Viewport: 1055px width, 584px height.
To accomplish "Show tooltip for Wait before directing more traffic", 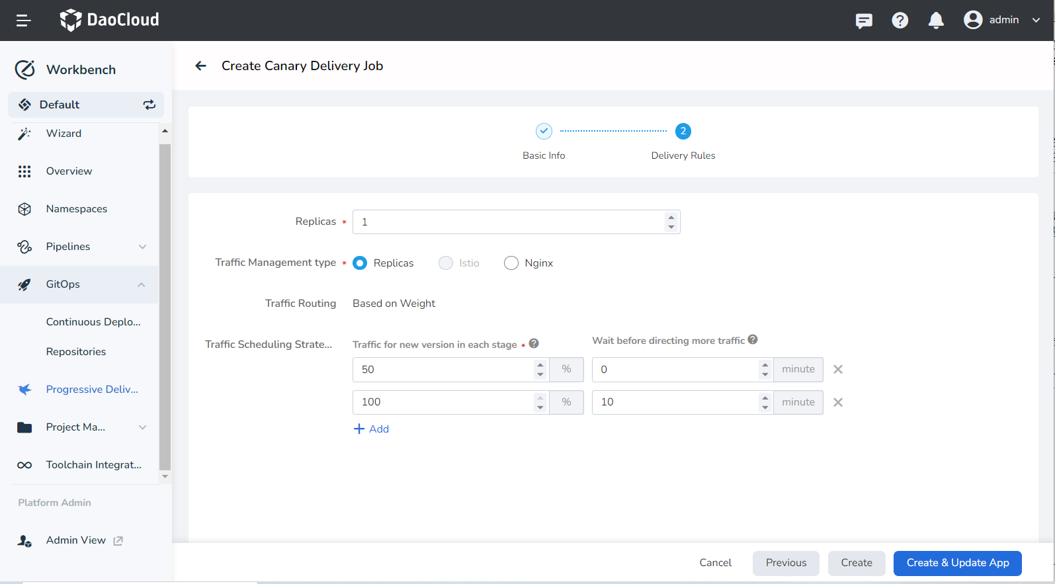I will click(x=753, y=340).
